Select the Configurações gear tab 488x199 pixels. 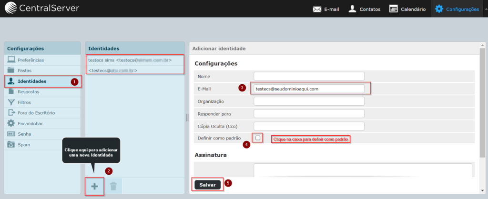457,9
